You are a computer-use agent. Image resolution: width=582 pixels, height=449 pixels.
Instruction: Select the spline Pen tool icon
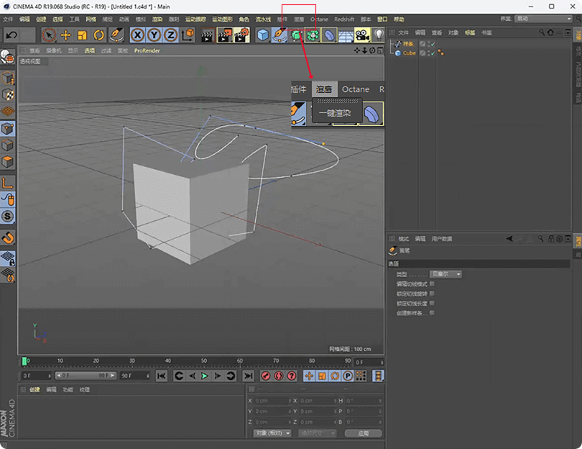pyautogui.click(x=280, y=35)
